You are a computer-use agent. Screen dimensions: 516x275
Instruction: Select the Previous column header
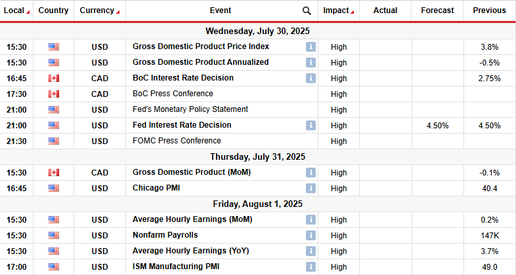tap(489, 10)
